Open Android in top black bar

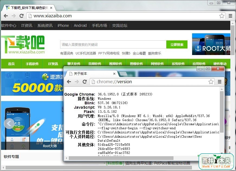point(80,25)
